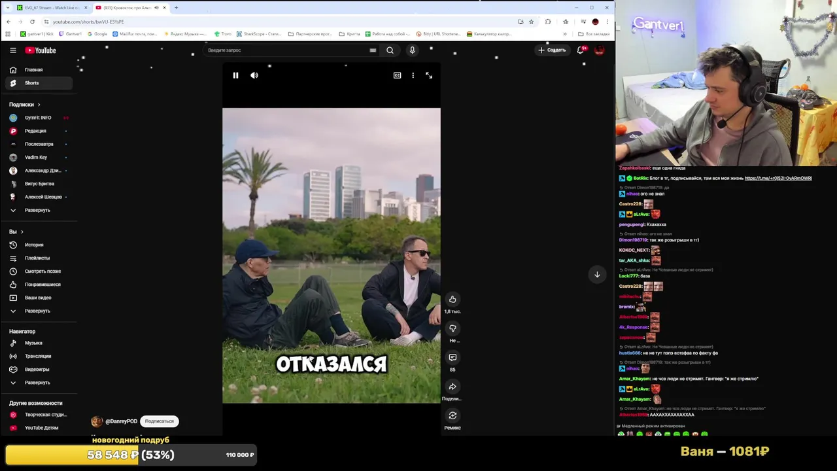Show more bookmarks chevron
837x471 pixels.
coord(565,34)
